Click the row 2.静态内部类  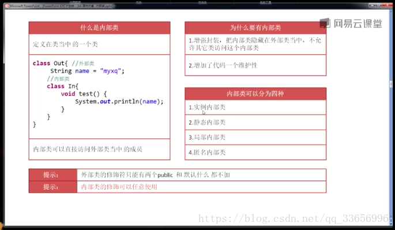click(x=255, y=122)
